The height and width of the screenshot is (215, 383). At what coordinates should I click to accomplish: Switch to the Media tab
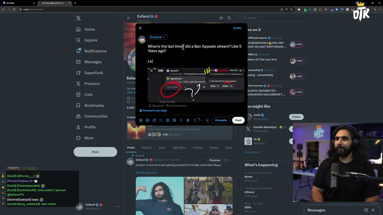point(214,148)
